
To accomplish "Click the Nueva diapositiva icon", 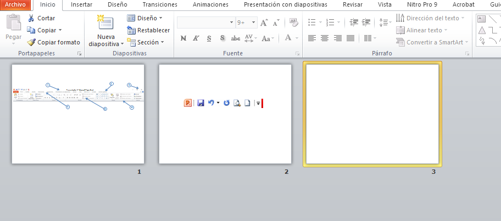I will coord(105,23).
